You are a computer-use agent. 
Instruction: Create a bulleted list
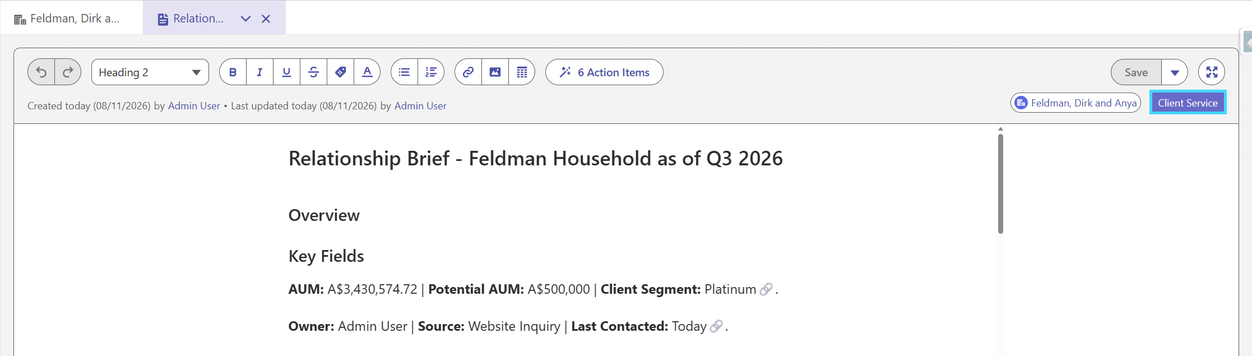[x=404, y=72]
